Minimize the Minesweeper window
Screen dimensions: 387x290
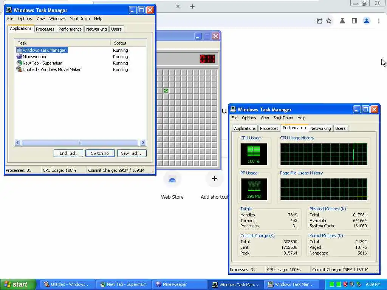pos(198,36)
